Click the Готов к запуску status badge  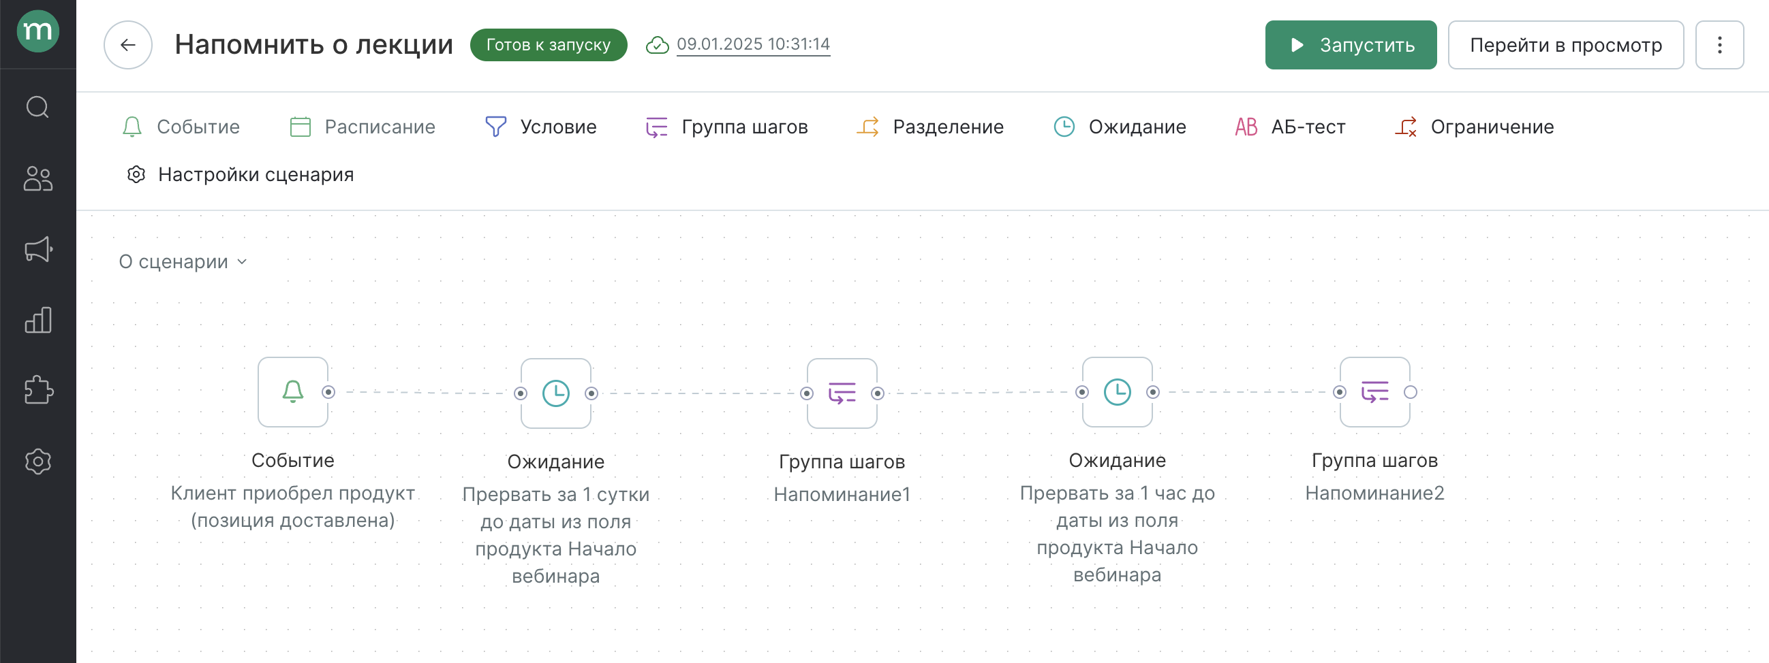pyautogui.click(x=548, y=46)
